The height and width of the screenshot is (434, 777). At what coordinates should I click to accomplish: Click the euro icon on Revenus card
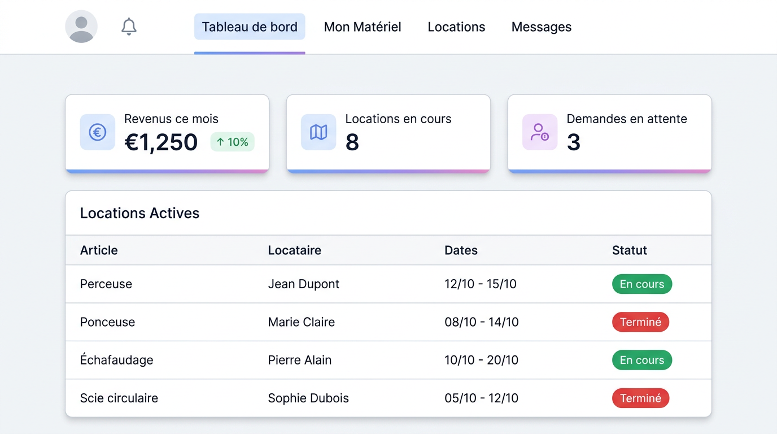(98, 132)
